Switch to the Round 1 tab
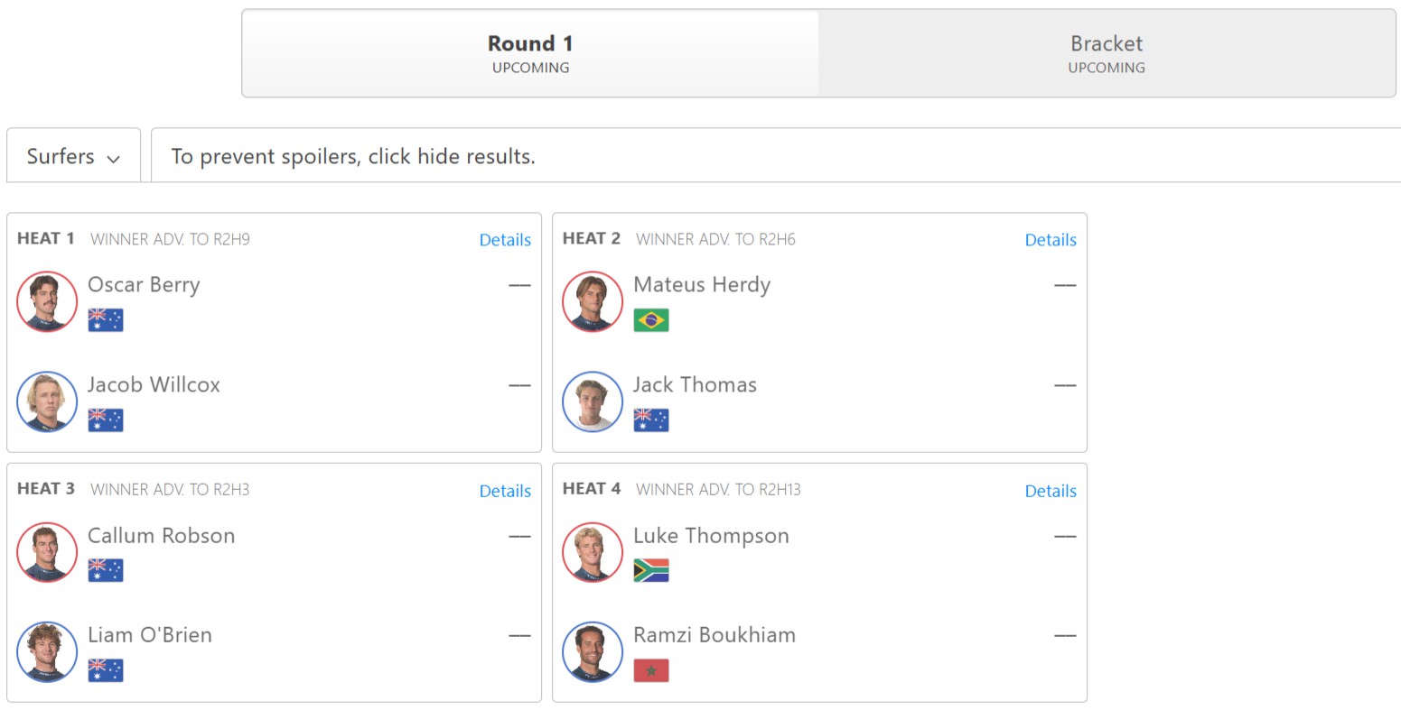This screenshot has height=710, width=1401. (530, 53)
